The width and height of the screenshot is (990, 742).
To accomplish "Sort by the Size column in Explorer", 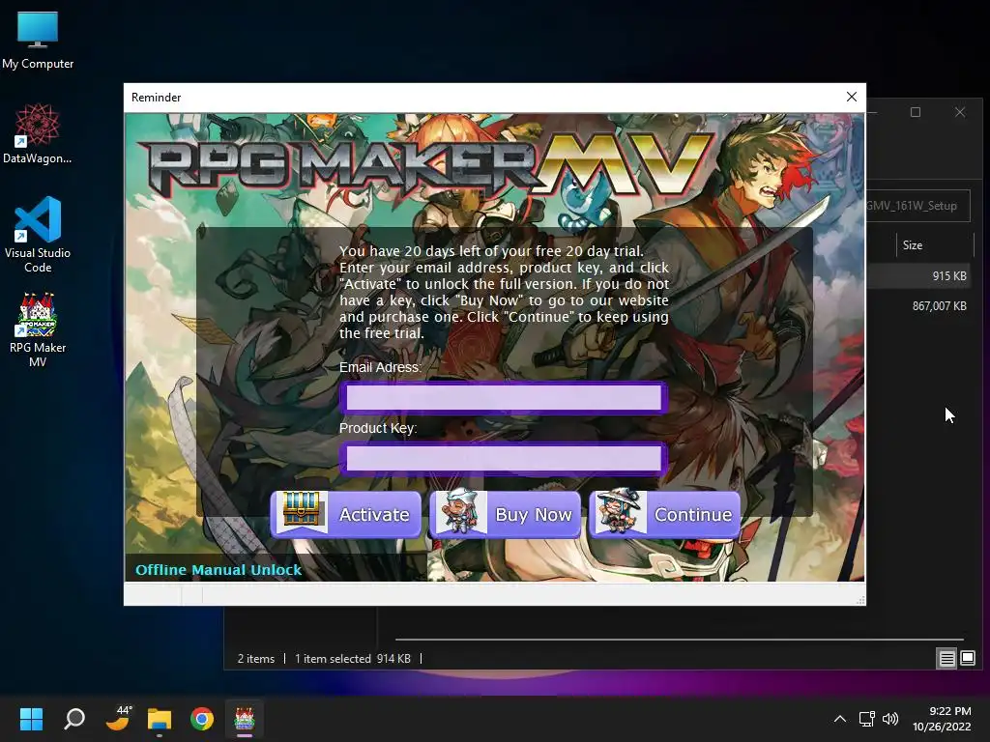I will click(x=935, y=244).
